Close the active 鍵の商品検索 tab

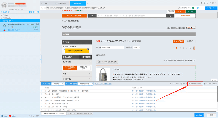pos(84,4)
